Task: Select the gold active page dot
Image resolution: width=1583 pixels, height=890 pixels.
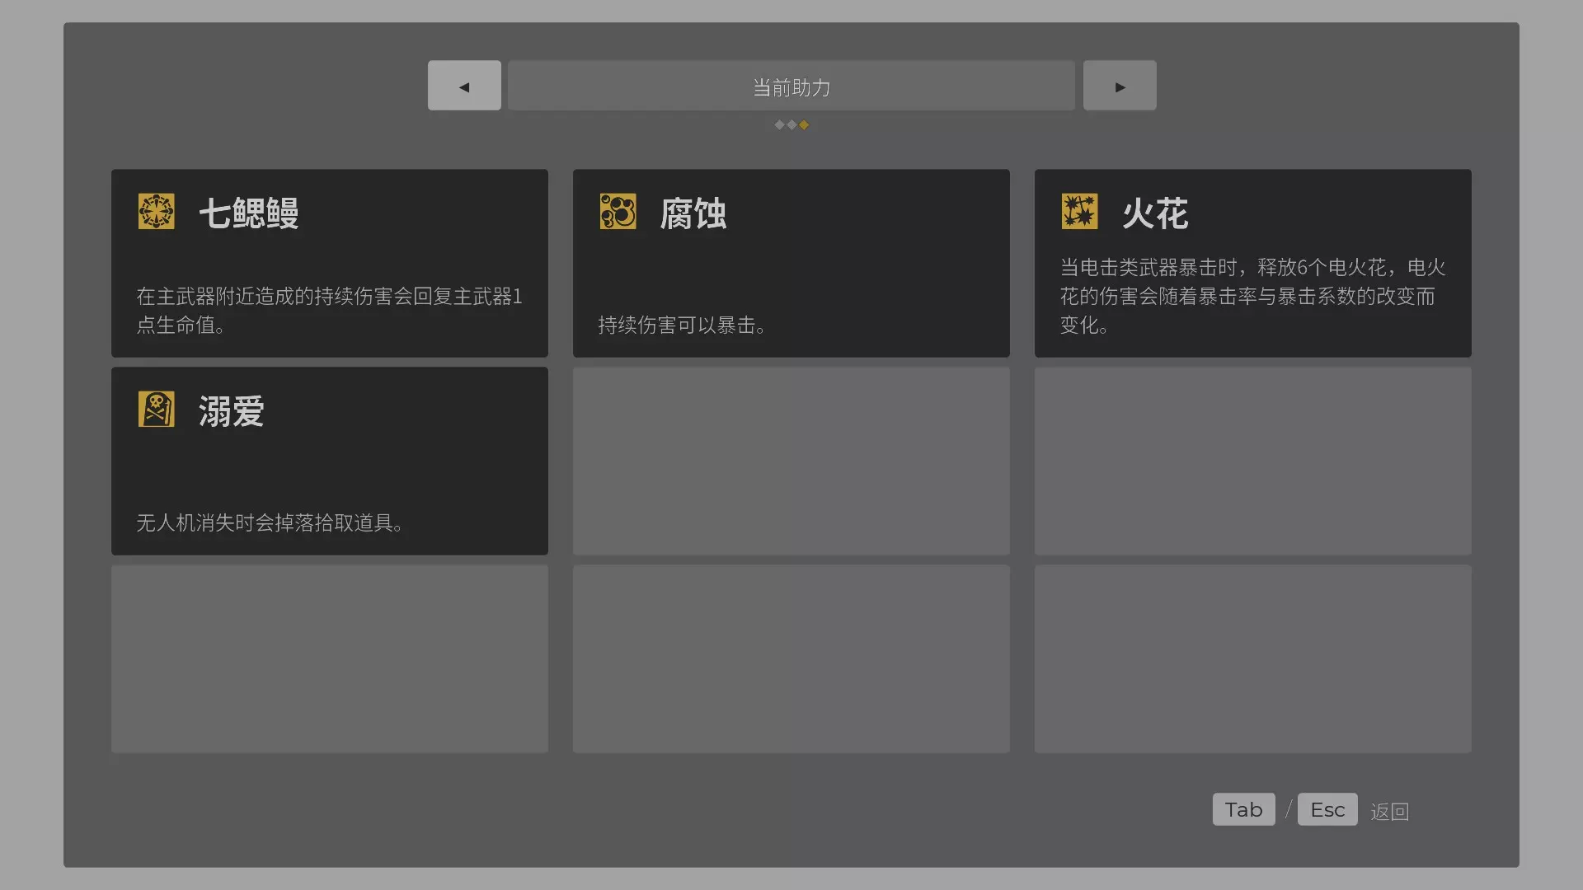Action: (x=804, y=125)
